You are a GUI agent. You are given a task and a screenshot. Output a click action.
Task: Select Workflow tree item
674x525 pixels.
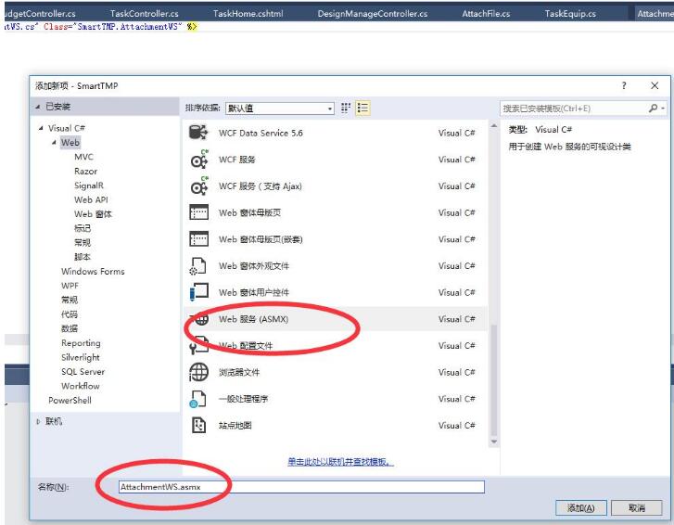coord(81,386)
